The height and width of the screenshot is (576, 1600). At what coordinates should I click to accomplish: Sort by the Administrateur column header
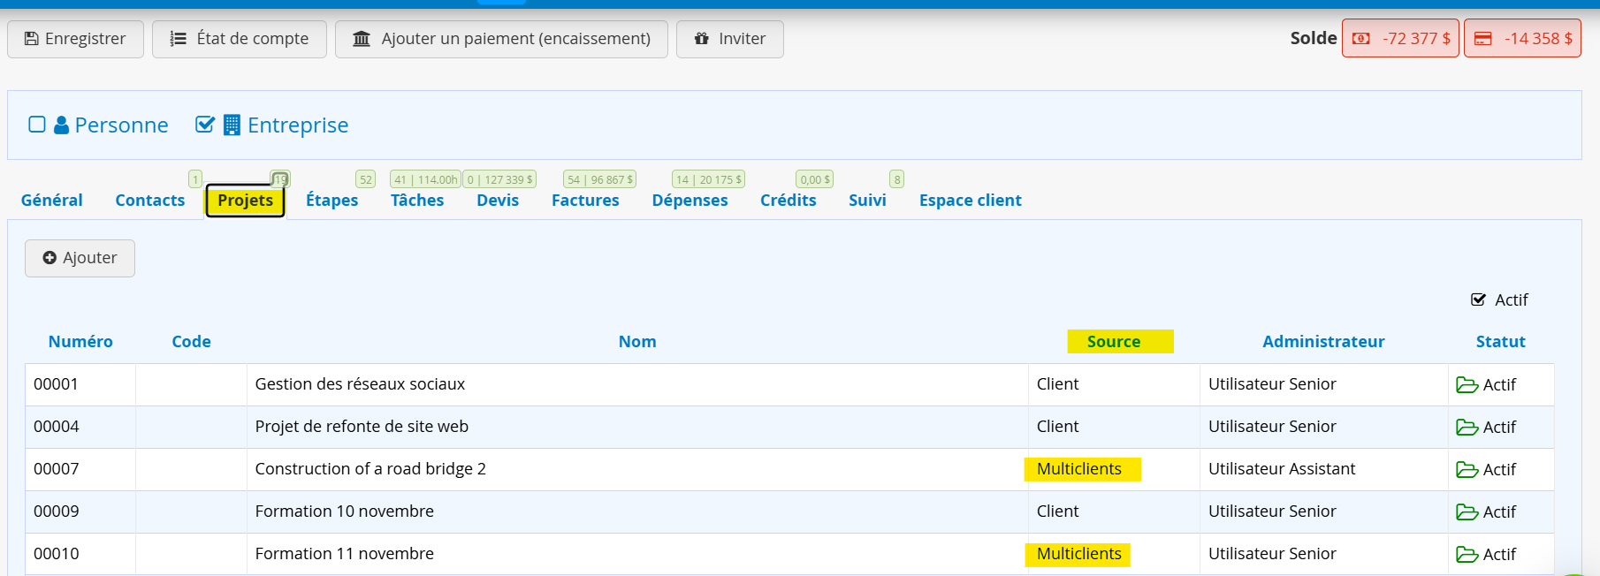pyautogui.click(x=1323, y=342)
